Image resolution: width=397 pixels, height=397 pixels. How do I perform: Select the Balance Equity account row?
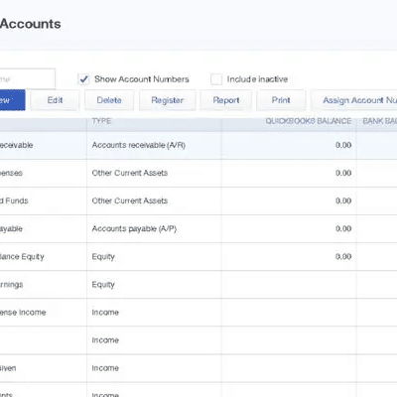click(x=198, y=257)
